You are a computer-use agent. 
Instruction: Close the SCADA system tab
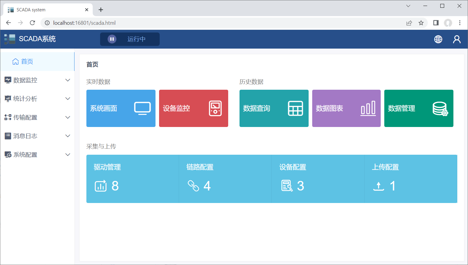(x=87, y=10)
